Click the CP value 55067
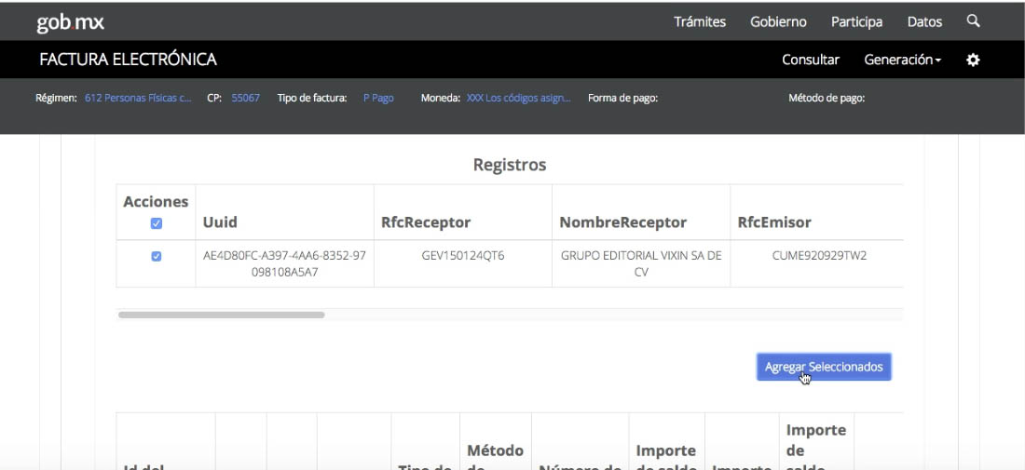Viewport: 1025px width, 470px height. point(245,98)
